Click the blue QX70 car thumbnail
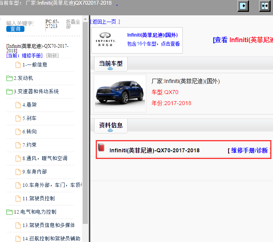This screenshot has height=242, width=273. (x=120, y=93)
